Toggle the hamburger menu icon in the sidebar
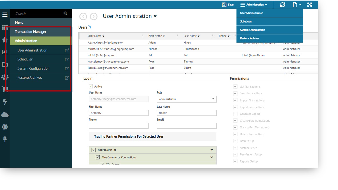 click(5, 15)
